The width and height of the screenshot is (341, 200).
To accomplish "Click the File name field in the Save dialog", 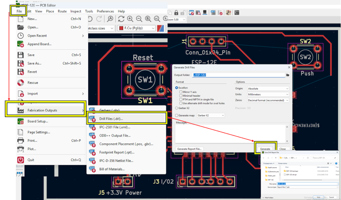I will click(308, 184).
